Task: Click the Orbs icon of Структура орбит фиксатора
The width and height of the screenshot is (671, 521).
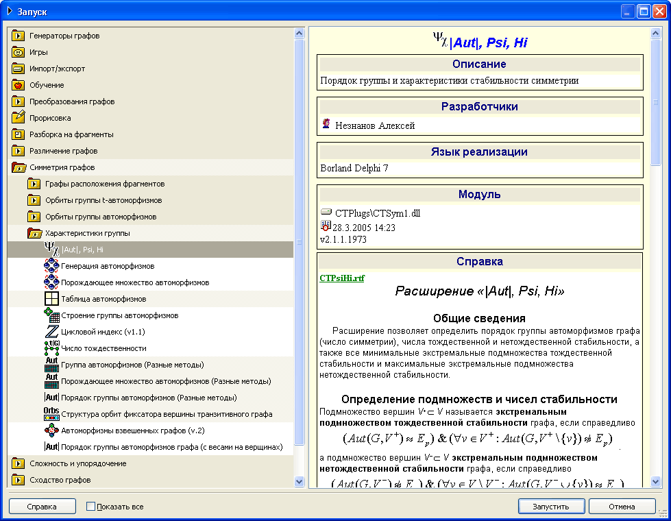Action: (51, 414)
